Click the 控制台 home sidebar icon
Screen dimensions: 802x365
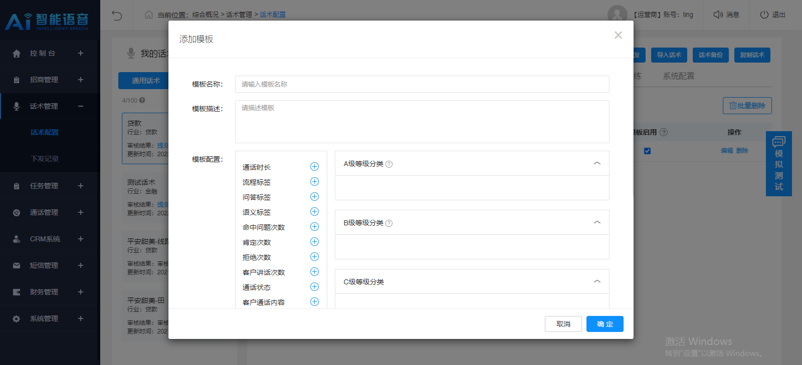click(x=17, y=54)
